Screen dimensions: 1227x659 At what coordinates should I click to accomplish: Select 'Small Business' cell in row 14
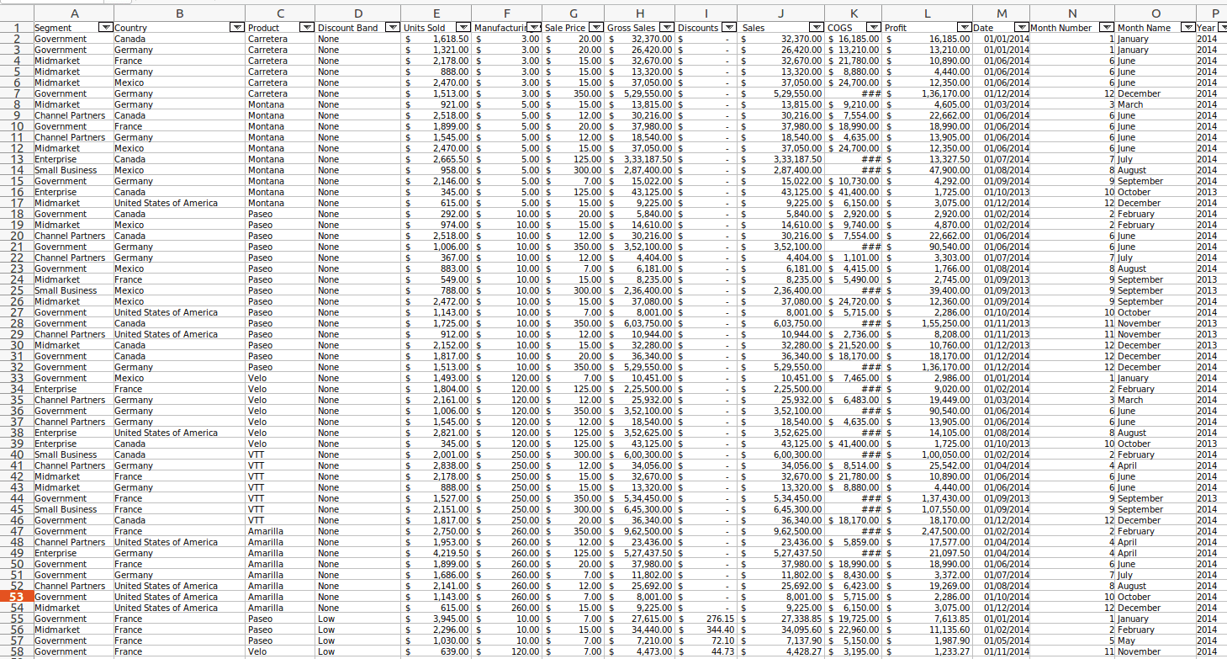coord(73,170)
